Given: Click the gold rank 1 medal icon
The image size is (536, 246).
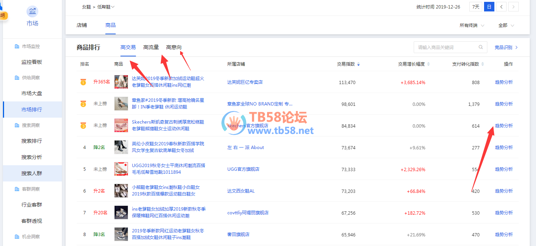Looking at the screenshot, I should click(x=83, y=82).
